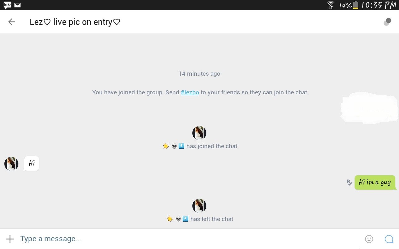View profile picture above joined notice
The image size is (399, 249).
tap(199, 133)
